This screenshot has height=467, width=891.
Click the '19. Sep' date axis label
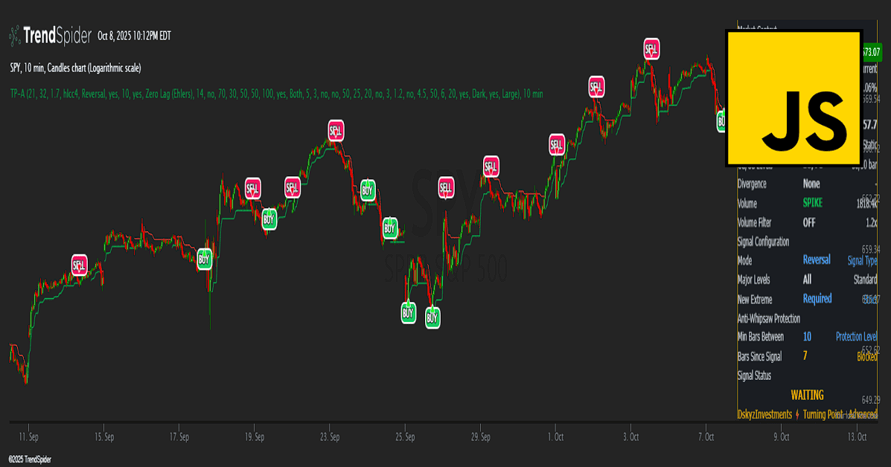tap(255, 437)
